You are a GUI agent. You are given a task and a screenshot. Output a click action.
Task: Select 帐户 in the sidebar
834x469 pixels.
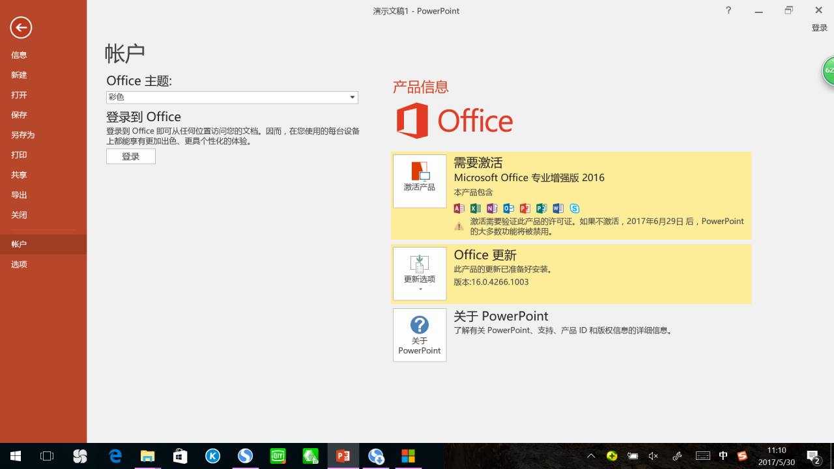tap(19, 244)
